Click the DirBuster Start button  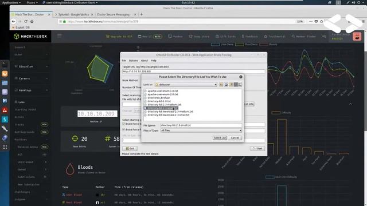(x=257, y=149)
